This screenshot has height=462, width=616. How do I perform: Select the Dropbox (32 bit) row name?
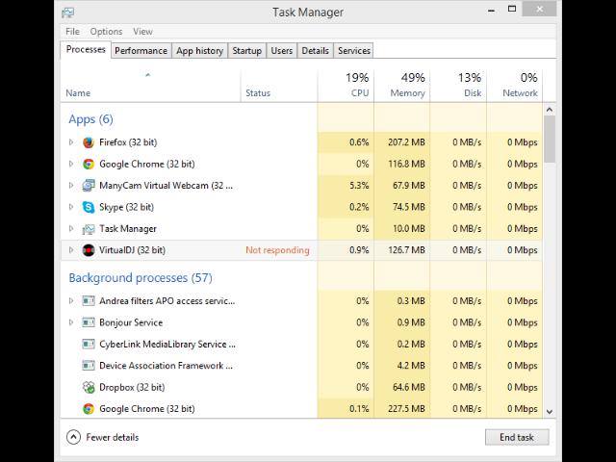click(x=132, y=387)
